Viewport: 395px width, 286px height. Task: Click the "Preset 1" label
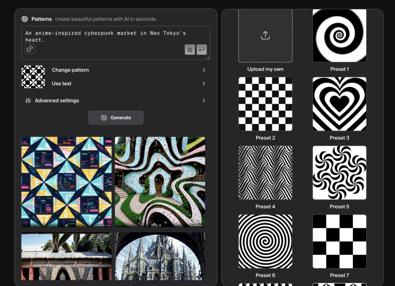tap(339, 69)
